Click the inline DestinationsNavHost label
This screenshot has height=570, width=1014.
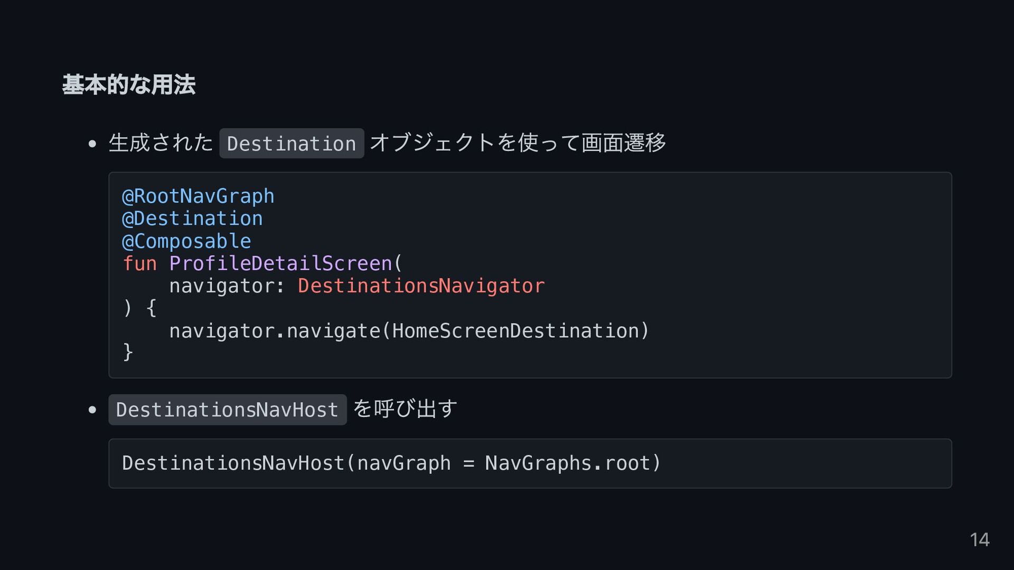pos(228,410)
